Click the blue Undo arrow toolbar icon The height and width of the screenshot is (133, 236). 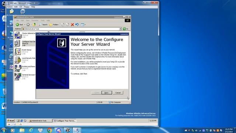pyautogui.click(x=77, y=25)
